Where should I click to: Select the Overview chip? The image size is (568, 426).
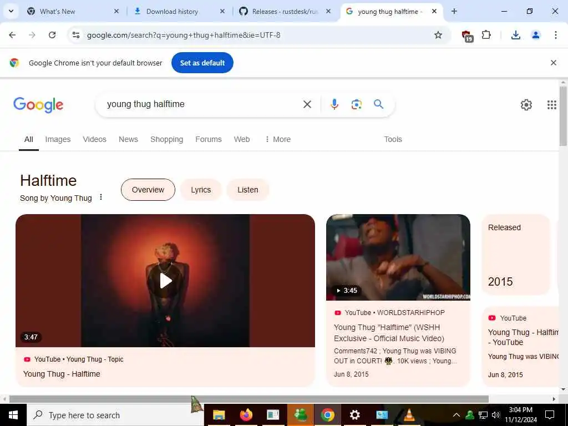point(148,190)
